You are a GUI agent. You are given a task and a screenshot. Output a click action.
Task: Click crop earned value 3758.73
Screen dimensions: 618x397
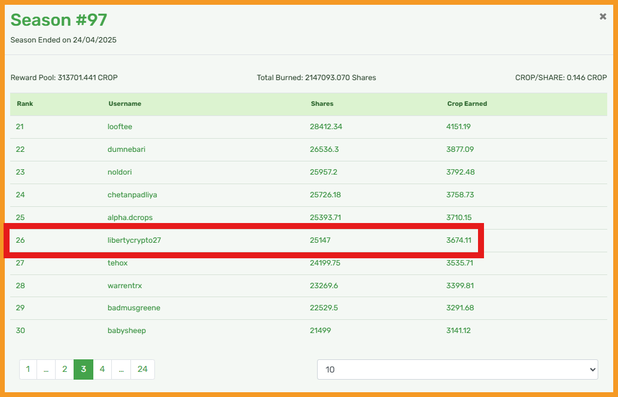pos(460,195)
